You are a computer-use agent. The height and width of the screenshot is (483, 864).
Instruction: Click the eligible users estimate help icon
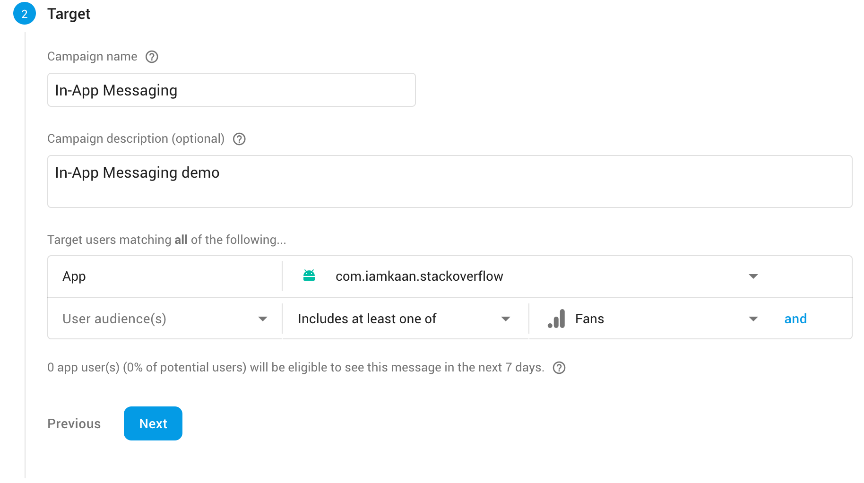[559, 368]
